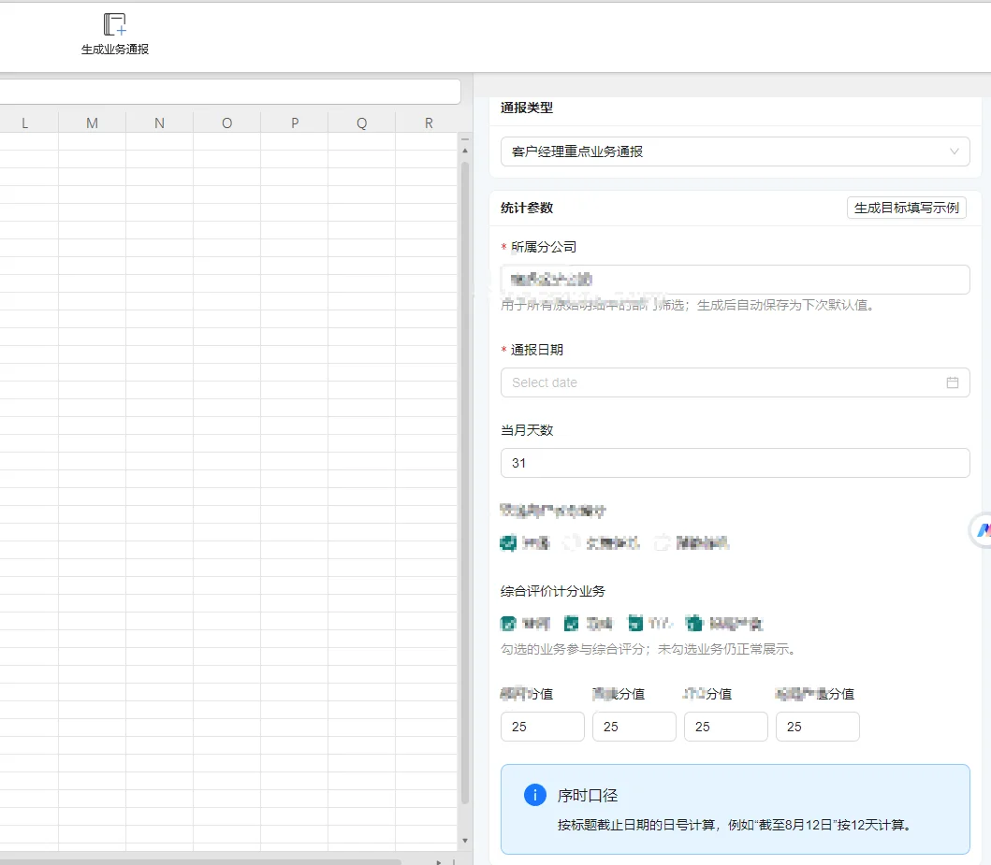
Task: Click the 生成目标填写示例 button
Action: [906, 208]
